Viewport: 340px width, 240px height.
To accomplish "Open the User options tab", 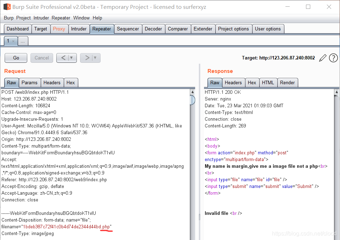I will pos(268,29).
